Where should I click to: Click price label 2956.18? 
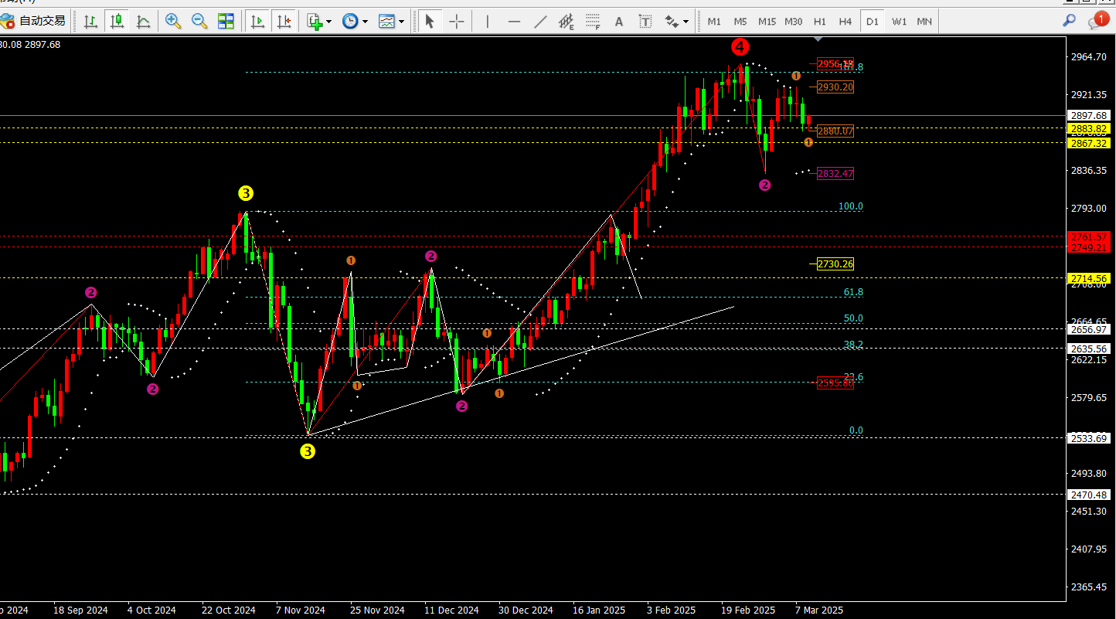[835, 63]
